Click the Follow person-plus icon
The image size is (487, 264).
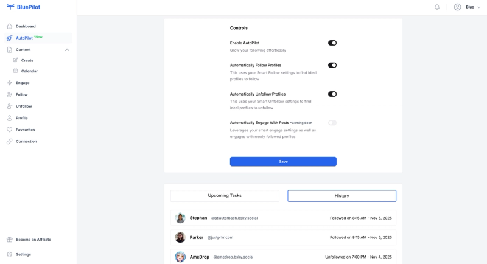(x=10, y=95)
